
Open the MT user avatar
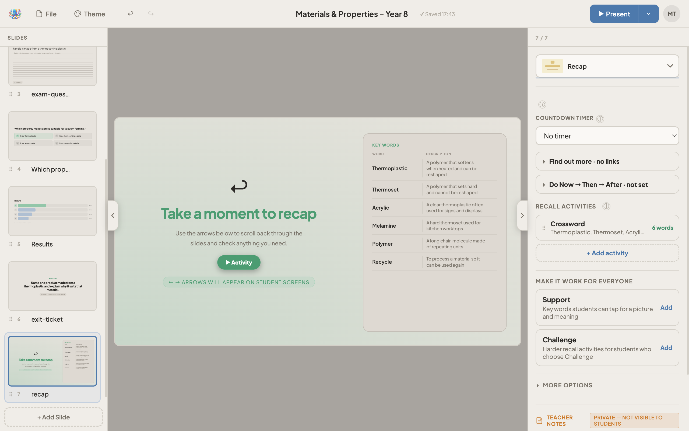click(x=672, y=14)
